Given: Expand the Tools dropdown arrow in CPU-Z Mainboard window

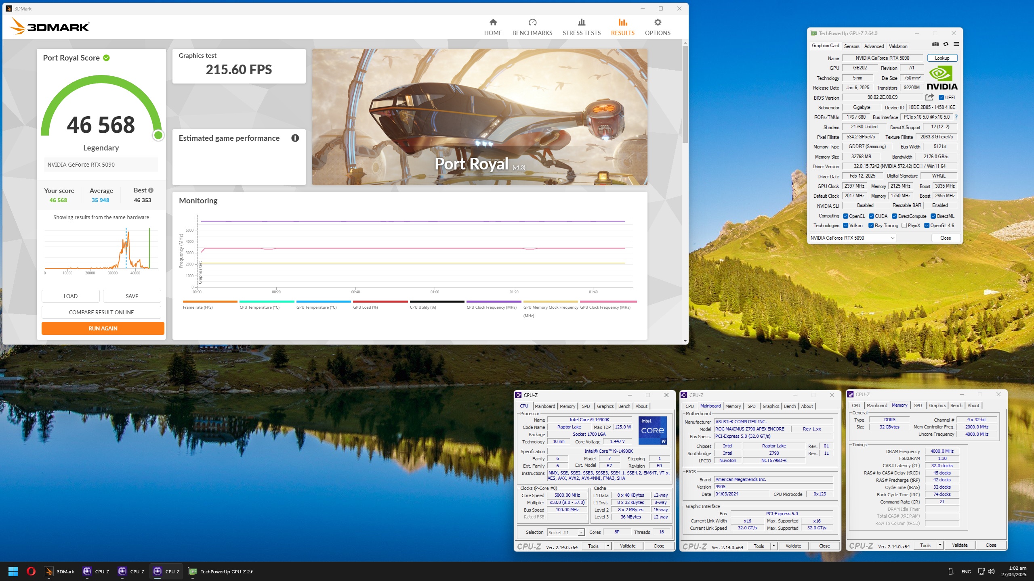Looking at the screenshot, I should click(x=773, y=546).
